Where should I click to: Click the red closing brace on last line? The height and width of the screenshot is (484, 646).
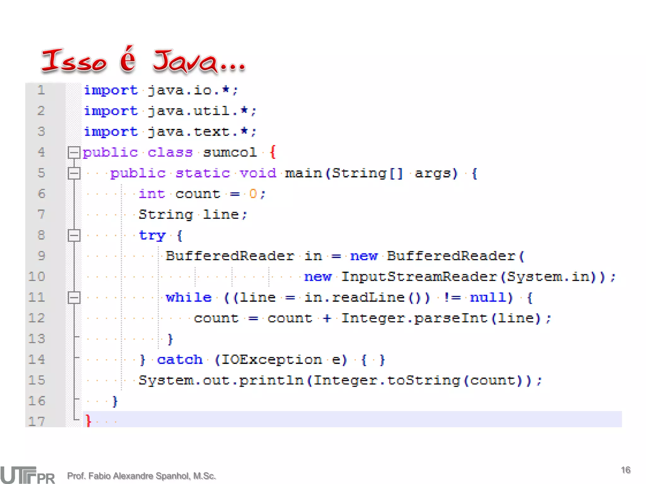point(88,421)
